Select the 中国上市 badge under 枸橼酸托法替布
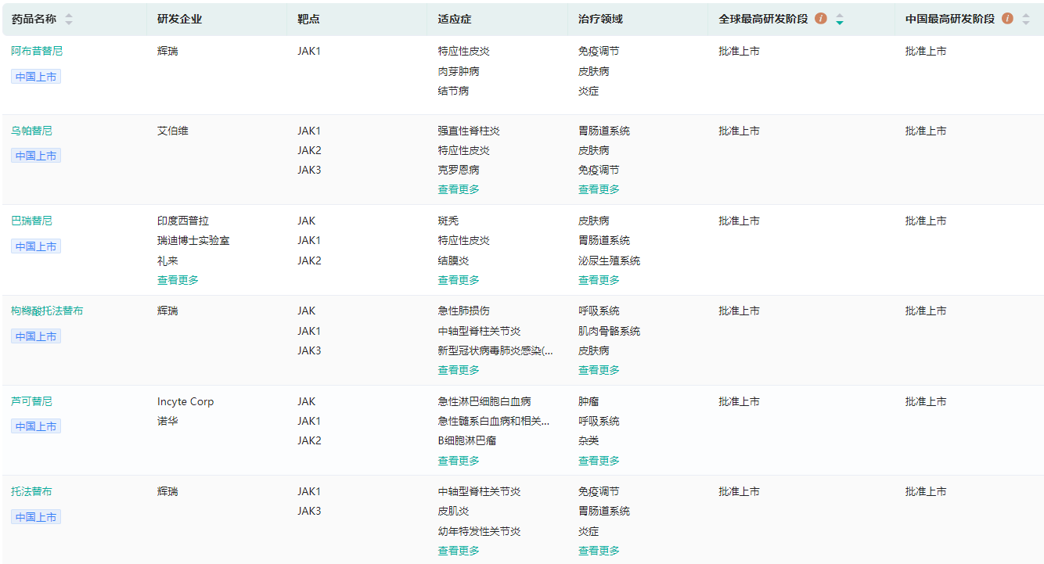This screenshot has width=1044, height=564. pos(36,336)
